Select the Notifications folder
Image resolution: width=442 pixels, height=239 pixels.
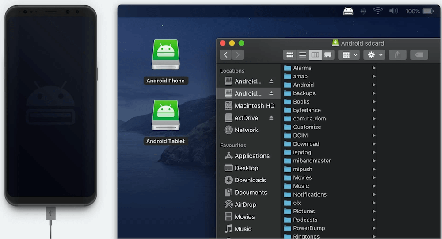[329, 194]
